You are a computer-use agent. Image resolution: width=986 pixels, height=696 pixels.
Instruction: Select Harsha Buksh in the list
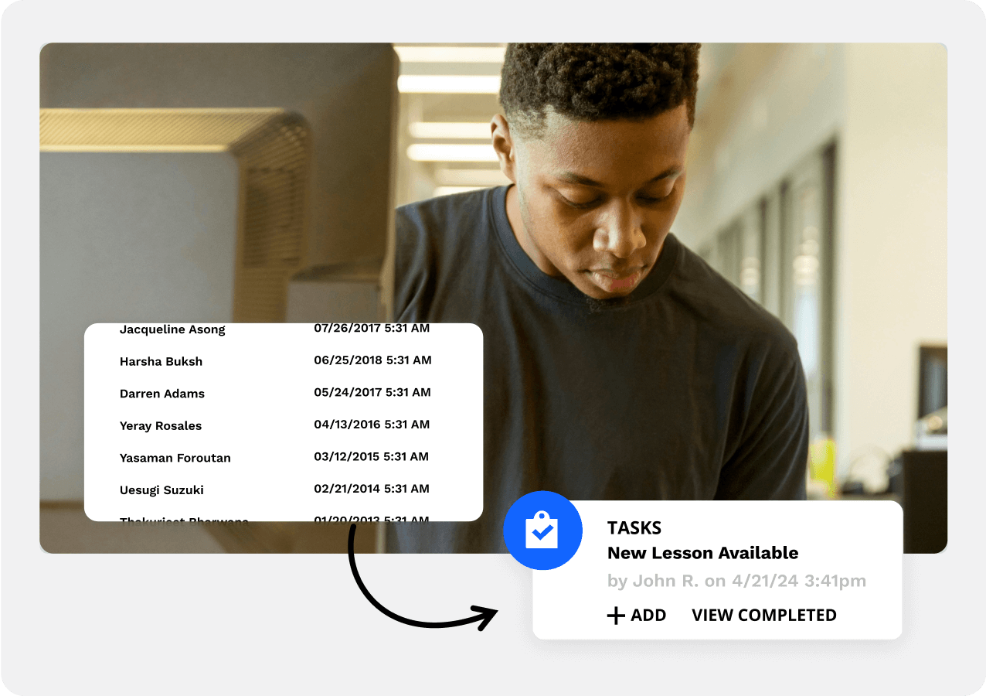[161, 362]
